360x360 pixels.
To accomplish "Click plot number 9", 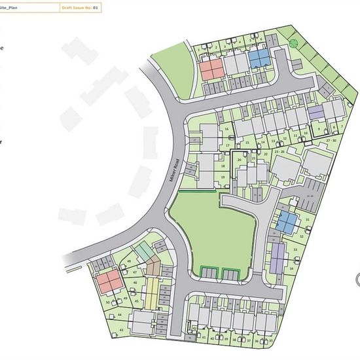I will click(x=319, y=129).
